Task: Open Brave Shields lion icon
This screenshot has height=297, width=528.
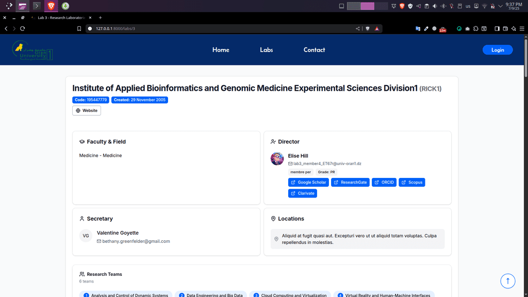Action: click(367, 29)
